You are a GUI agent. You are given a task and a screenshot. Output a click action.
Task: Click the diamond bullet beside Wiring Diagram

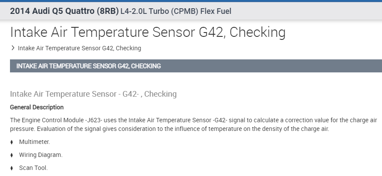12,155
